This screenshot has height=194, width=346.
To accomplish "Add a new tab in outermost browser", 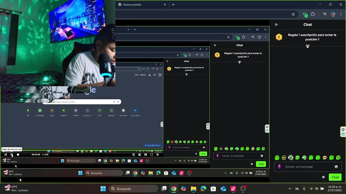I will point(173,5).
